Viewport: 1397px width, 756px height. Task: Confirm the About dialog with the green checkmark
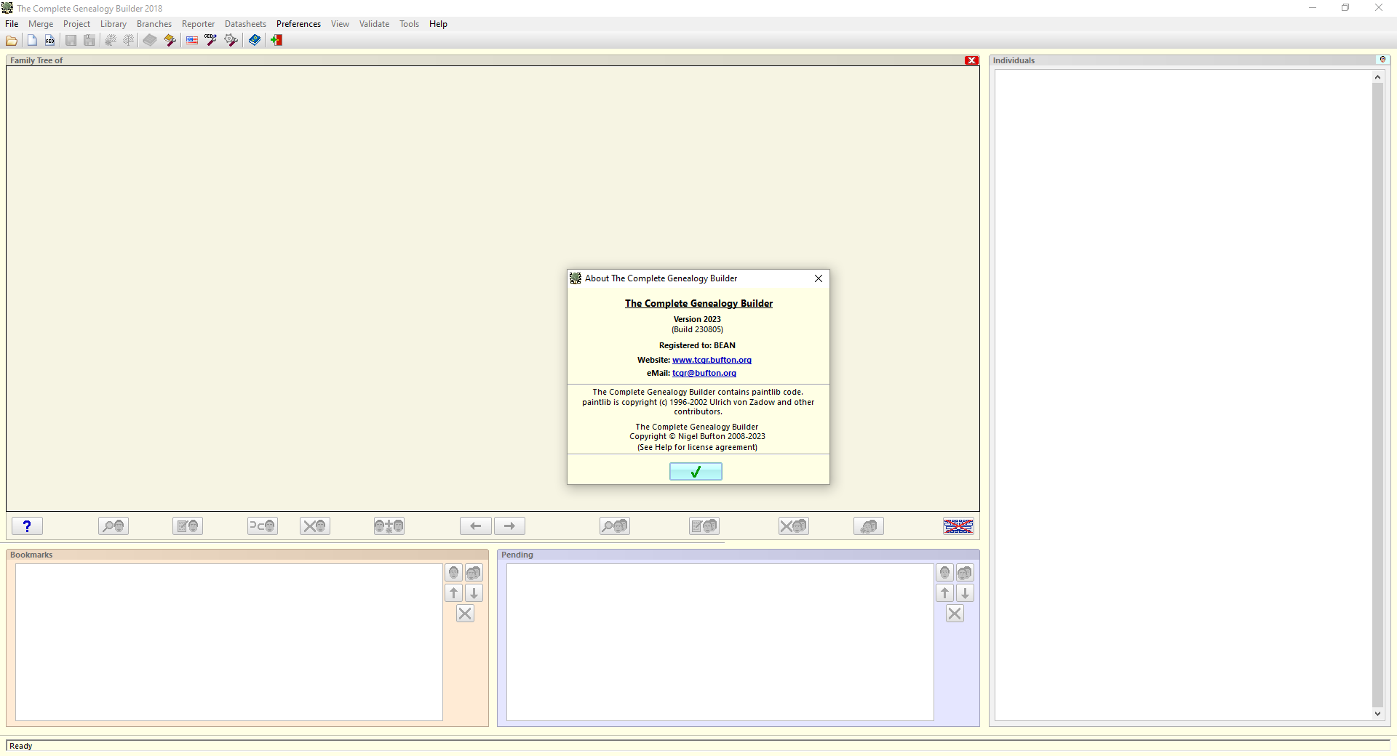(696, 472)
